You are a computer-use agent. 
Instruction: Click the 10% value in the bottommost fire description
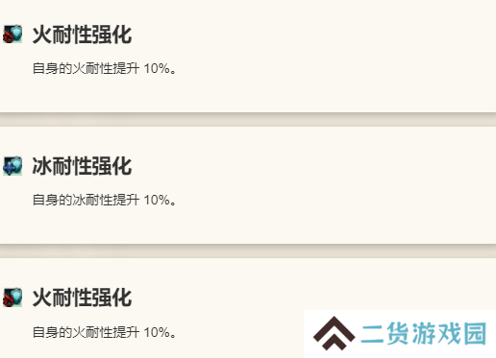(157, 332)
